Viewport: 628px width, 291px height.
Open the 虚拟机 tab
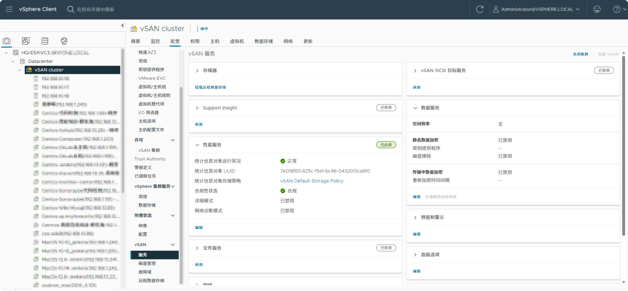[x=237, y=41]
